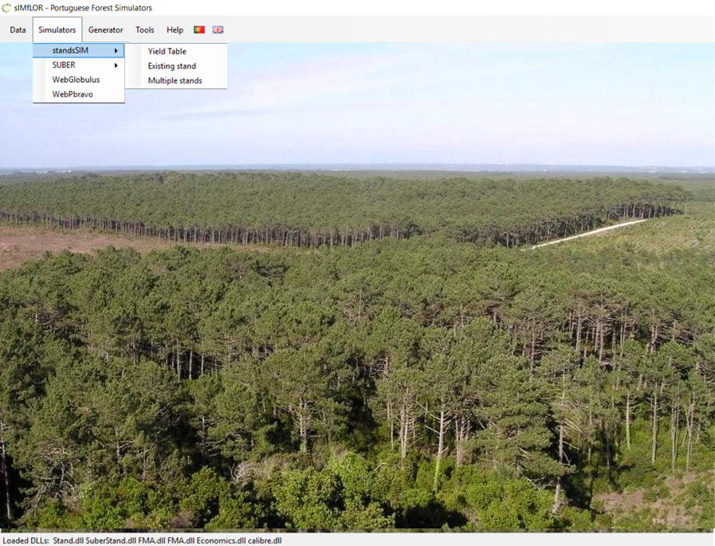Click the SUBER submenu arrow
This screenshot has width=715, height=546.
(x=116, y=65)
